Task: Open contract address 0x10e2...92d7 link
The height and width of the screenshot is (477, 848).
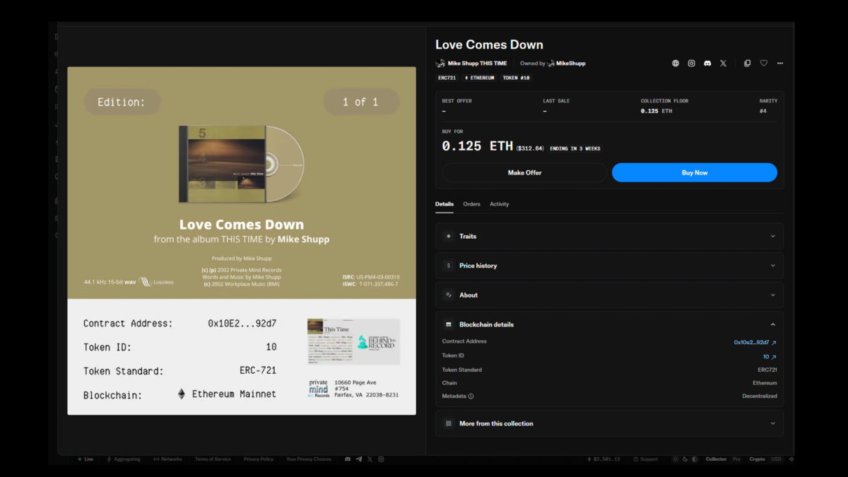Action: [x=755, y=343]
